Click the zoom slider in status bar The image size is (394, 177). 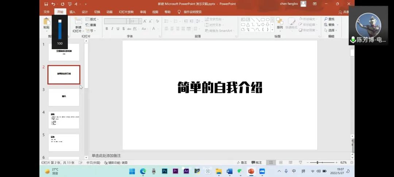317,162
